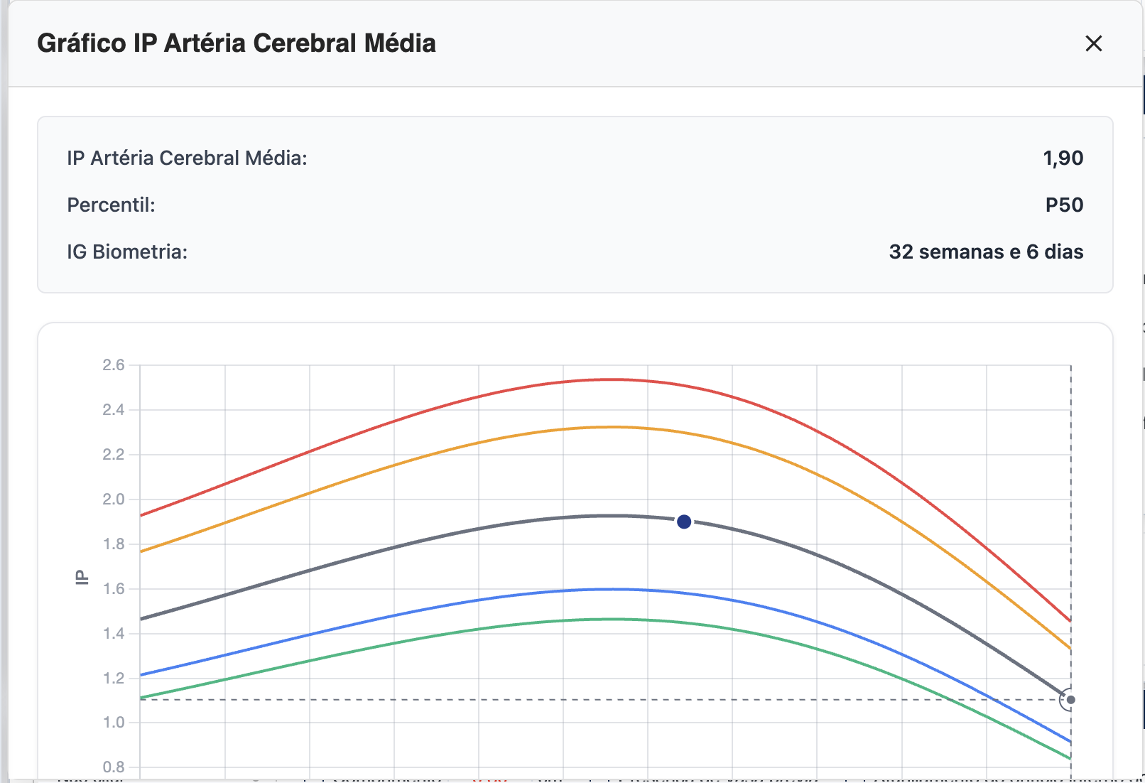
Task: Click the 2.6 y-axis tick label
Action: tap(113, 365)
